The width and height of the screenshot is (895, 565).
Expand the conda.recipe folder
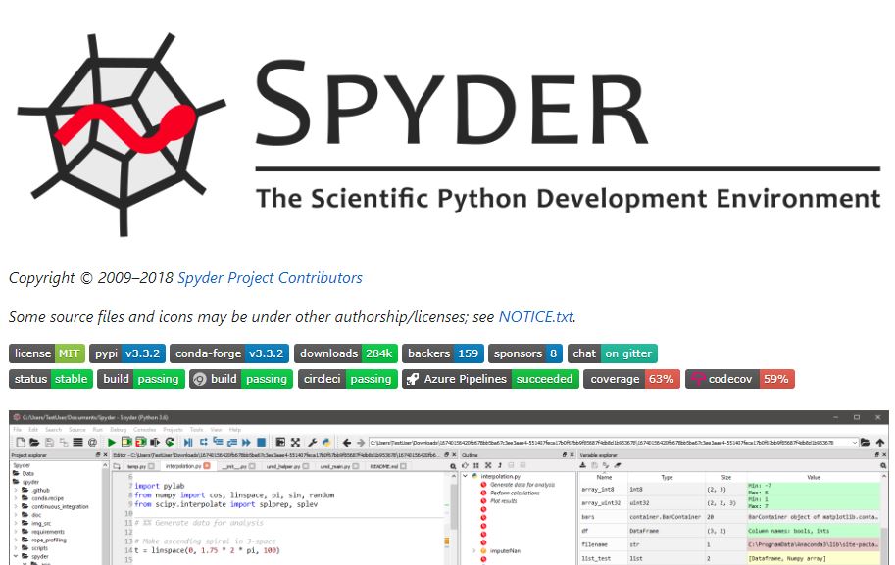point(16,498)
